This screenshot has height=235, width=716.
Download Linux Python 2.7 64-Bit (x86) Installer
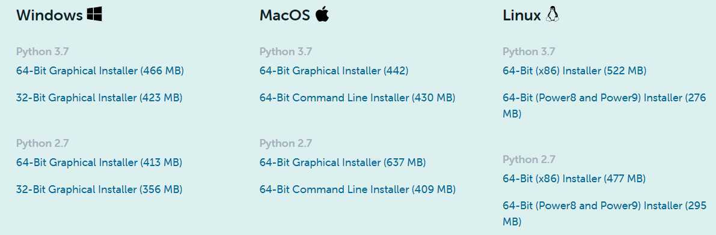pos(574,179)
